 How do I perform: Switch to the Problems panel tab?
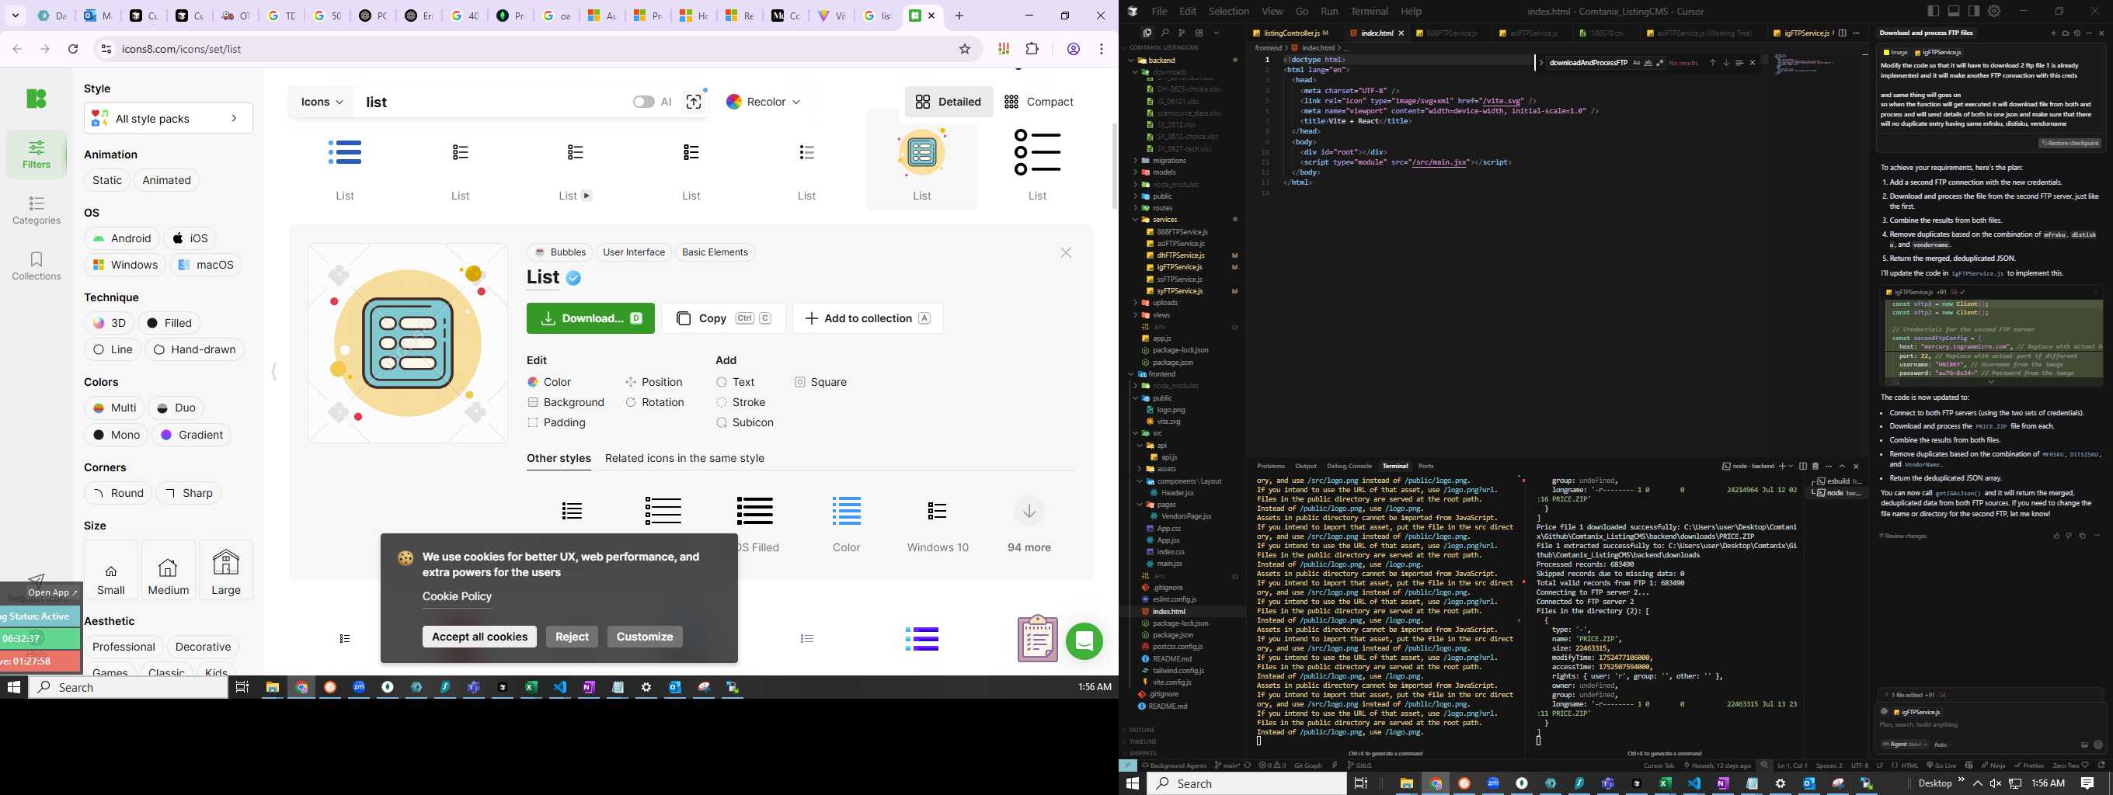point(1271,467)
